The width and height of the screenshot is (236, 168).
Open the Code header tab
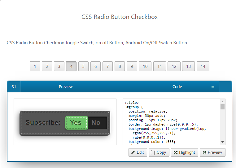[177, 87]
